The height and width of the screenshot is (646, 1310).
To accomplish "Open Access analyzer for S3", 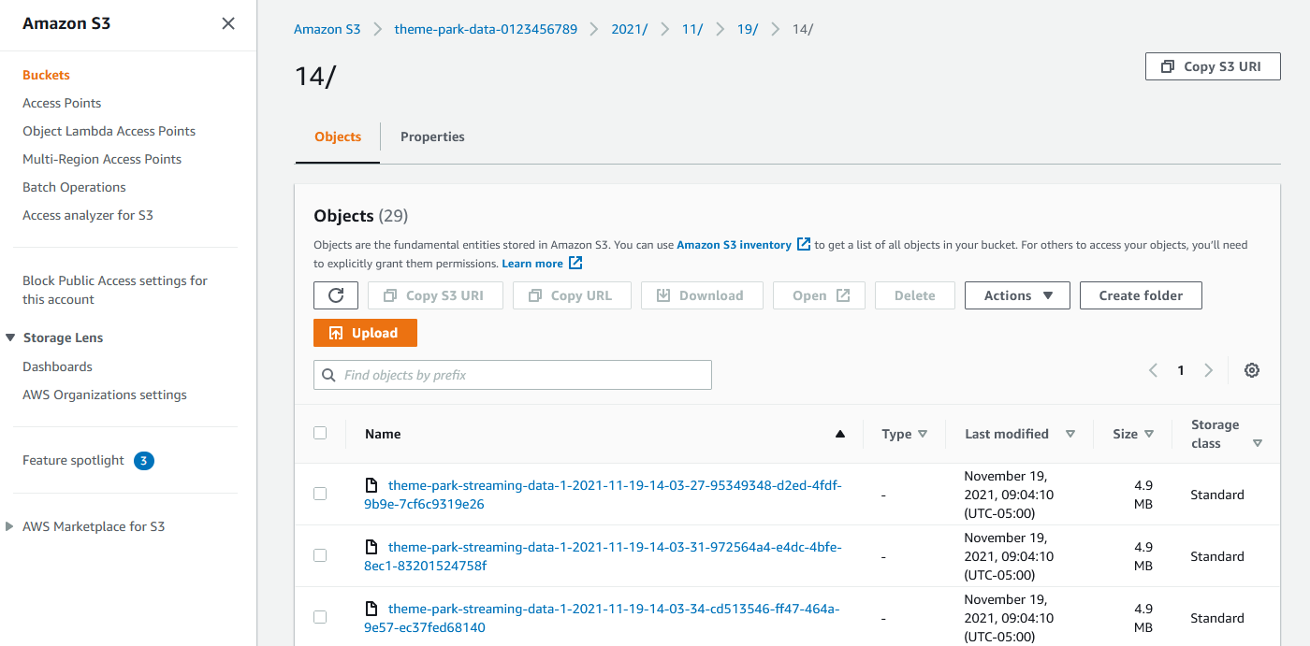I will (88, 215).
